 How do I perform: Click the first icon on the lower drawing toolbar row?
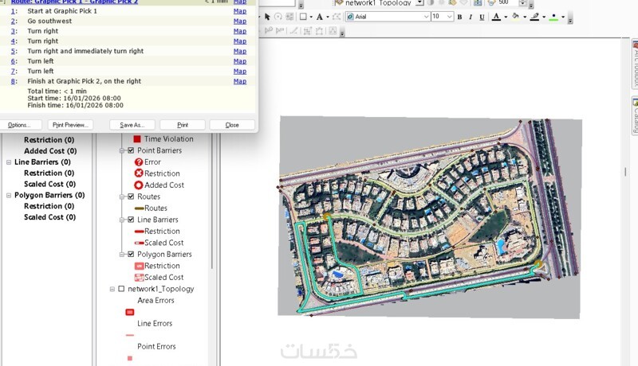point(269,30)
